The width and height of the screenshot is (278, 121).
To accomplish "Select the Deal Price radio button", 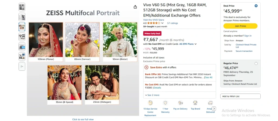I will coord(256,6).
